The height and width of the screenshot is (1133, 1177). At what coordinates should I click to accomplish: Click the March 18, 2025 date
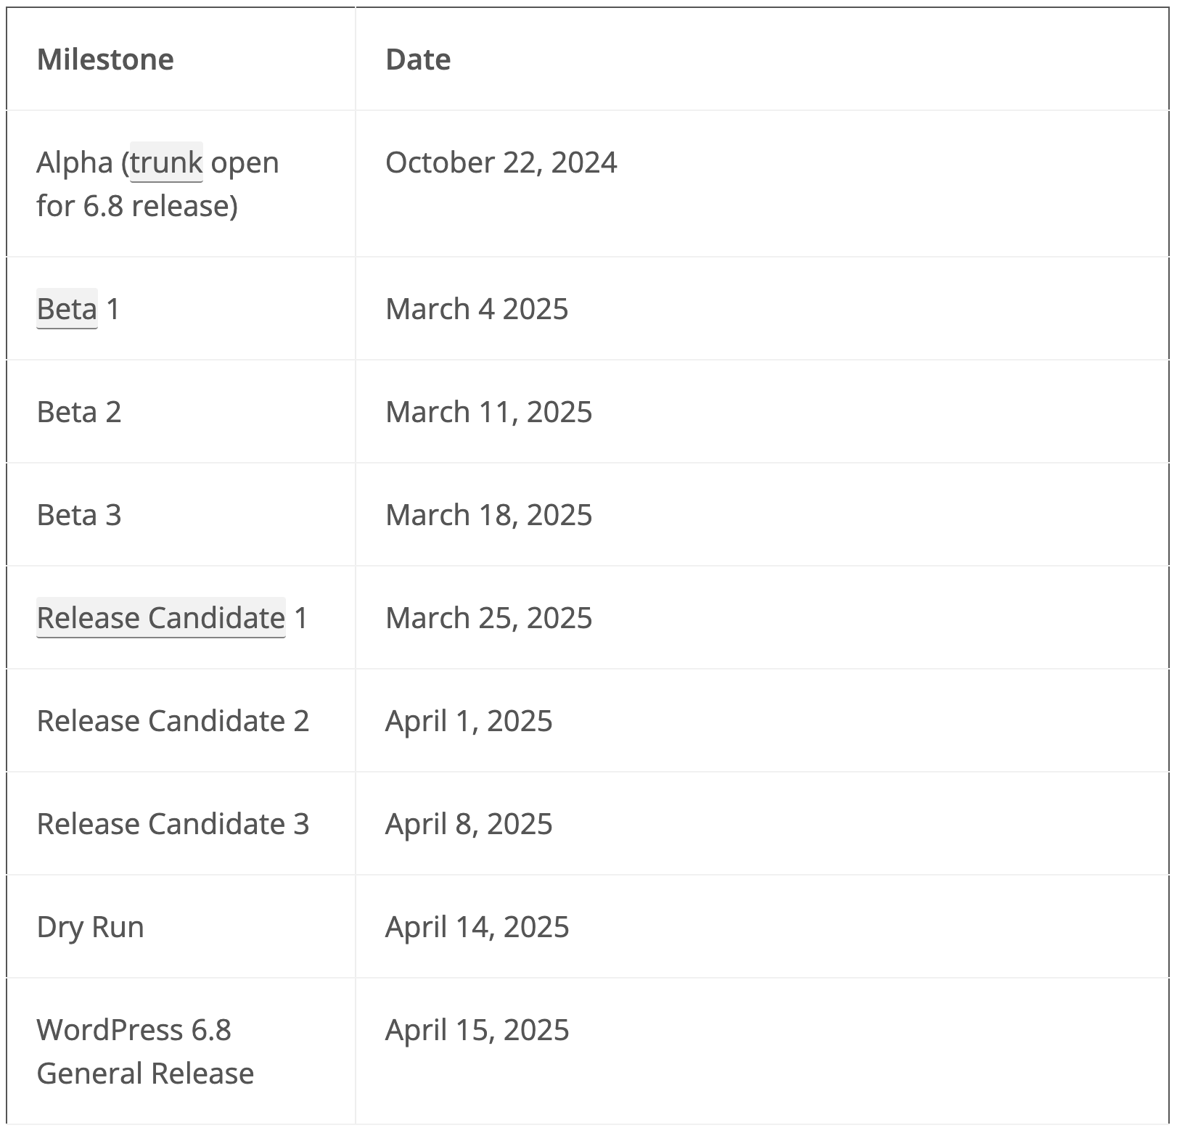[x=488, y=515]
